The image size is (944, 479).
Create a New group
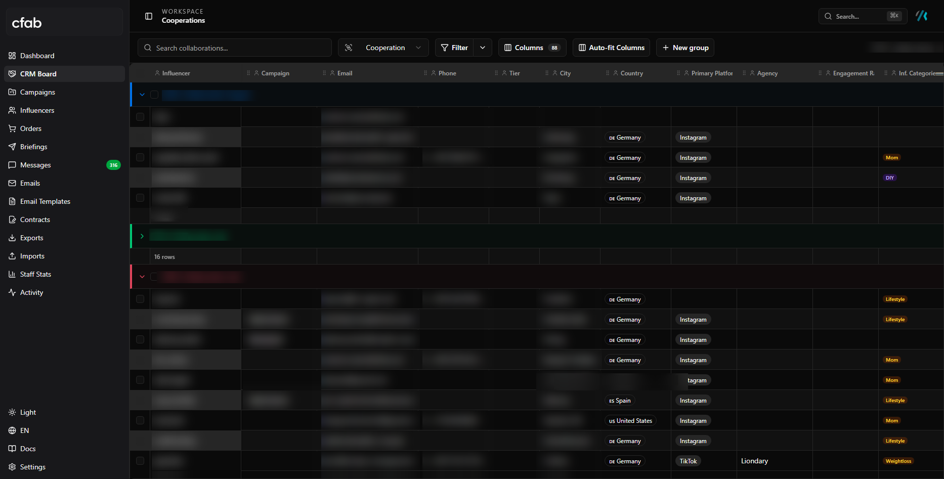click(x=685, y=48)
